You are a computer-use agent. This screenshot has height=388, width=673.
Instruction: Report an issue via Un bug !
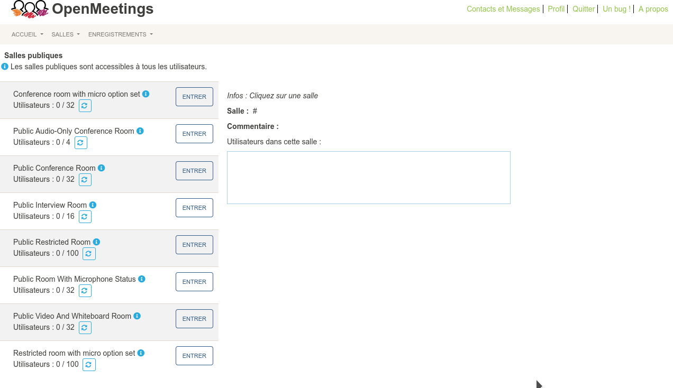pos(616,9)
